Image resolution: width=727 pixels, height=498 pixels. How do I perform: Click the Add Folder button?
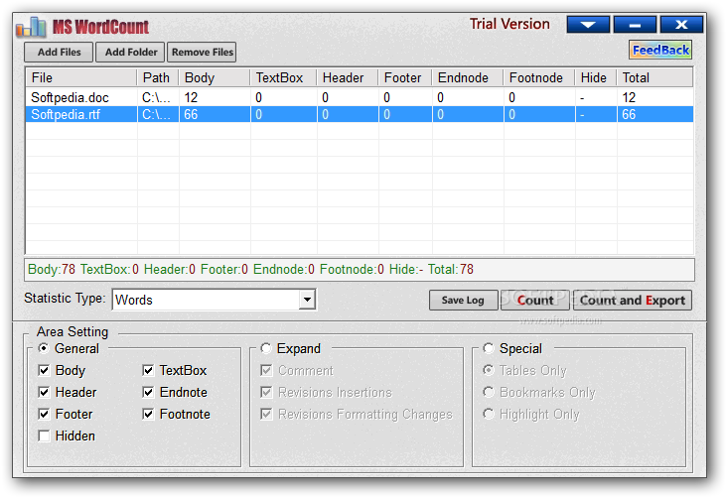tap(131, 52)
